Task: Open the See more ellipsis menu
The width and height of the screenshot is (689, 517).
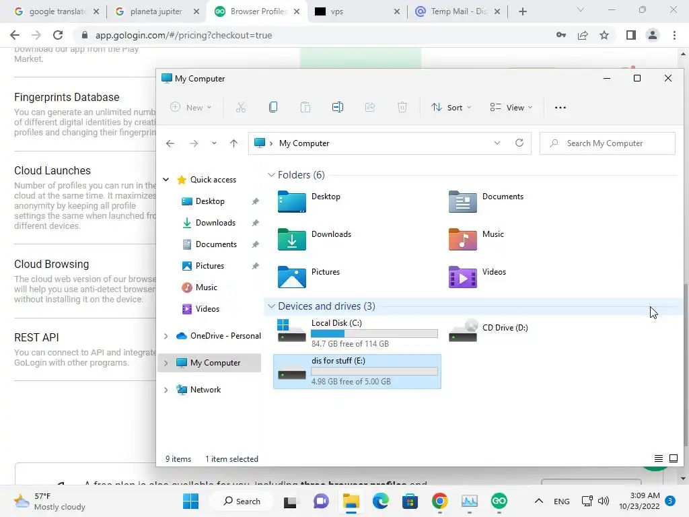Action: pyautogui.click(x=560, y=107)
